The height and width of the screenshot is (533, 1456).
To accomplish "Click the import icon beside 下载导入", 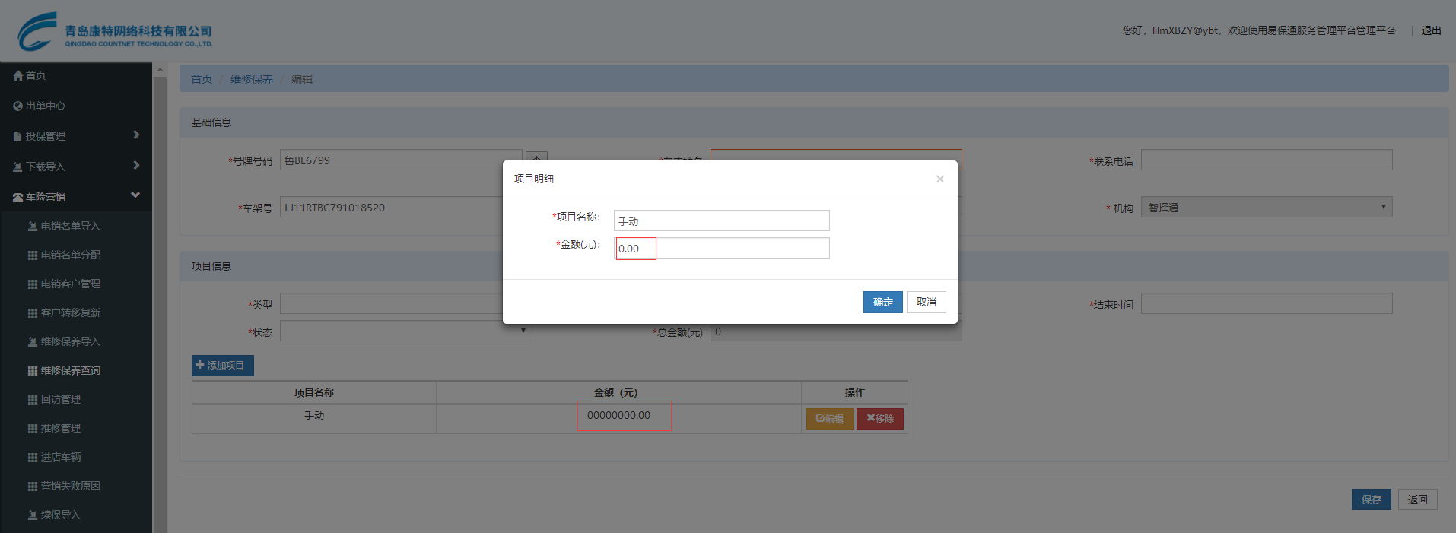I will click(18, 167).
